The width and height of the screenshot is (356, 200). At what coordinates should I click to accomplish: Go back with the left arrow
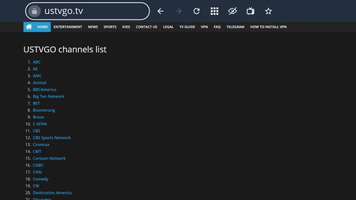pos(160,11)
